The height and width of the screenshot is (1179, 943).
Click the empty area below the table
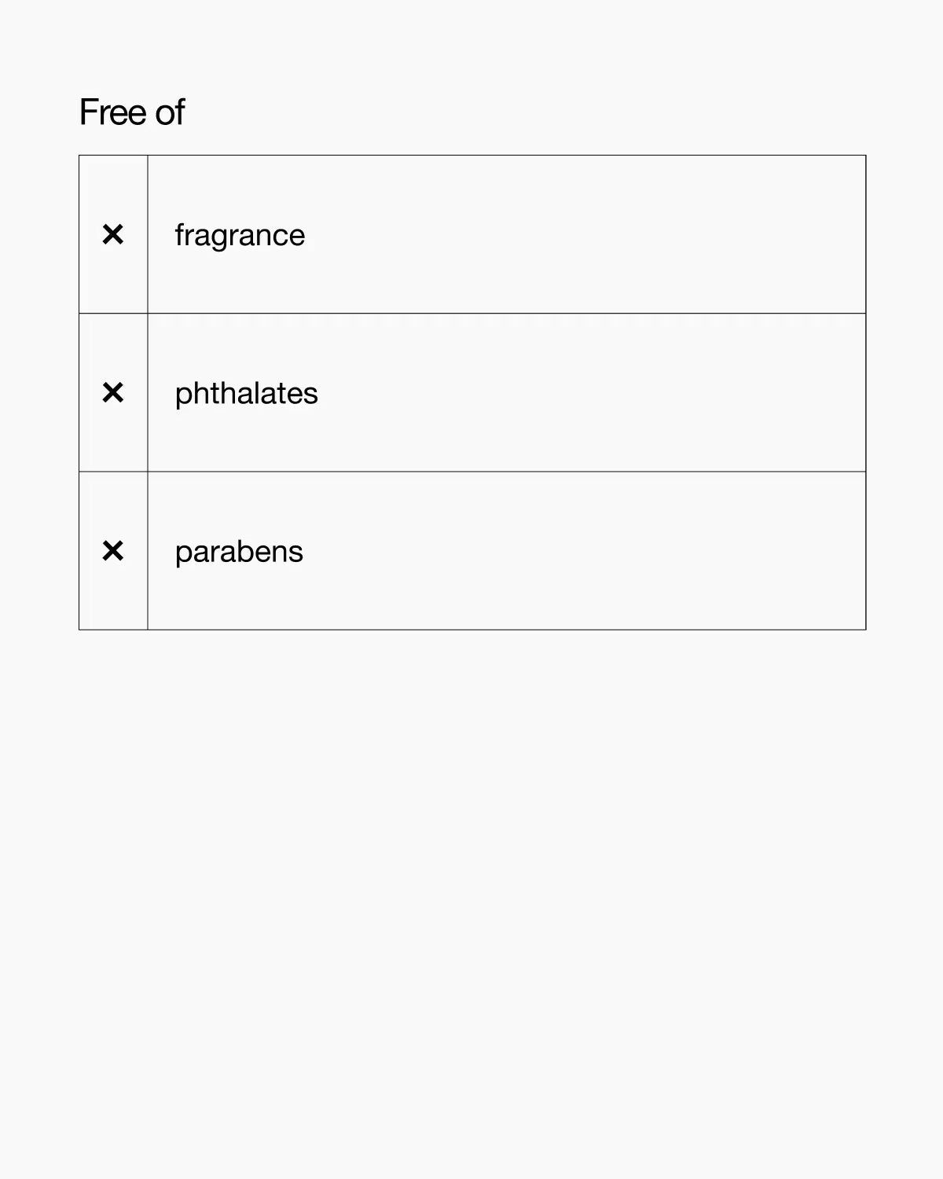472,865
